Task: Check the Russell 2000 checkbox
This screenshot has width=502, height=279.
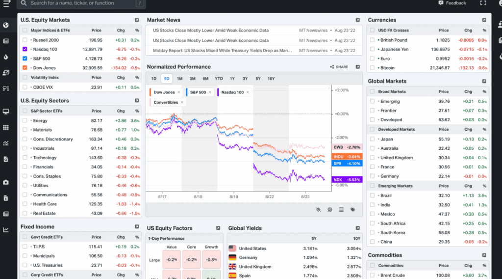Action: pyautogui.click(x=25, y=40)
